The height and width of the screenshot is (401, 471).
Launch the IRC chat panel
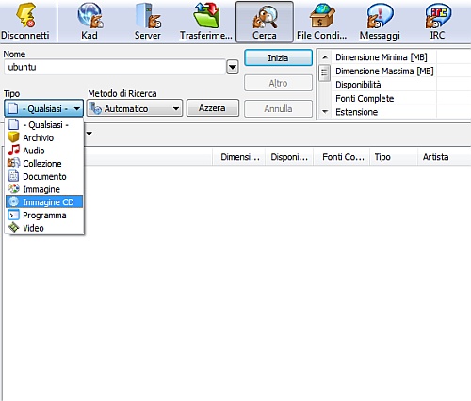pyautogui.click(x=437, y=22)
